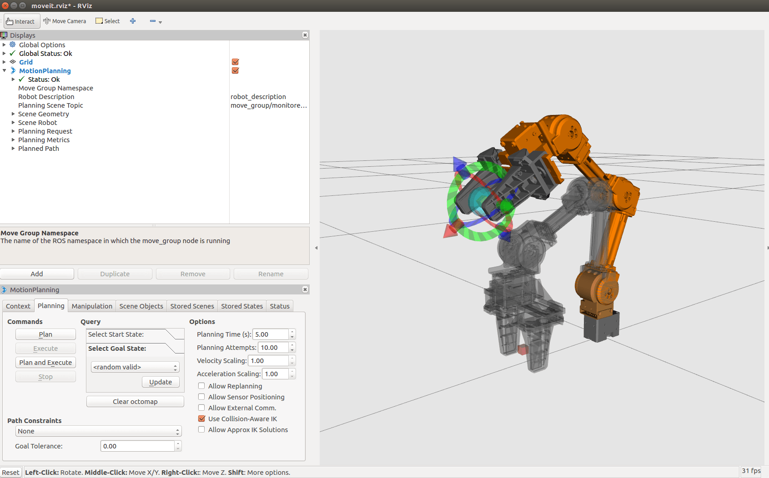Disable Use Collision-Aware IK
This screenshot has width=769, height=478.
(x=201, y=419)
